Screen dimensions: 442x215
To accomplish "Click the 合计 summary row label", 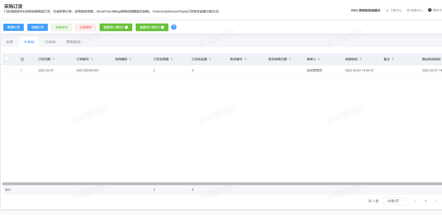I will [x=8, y=190].
